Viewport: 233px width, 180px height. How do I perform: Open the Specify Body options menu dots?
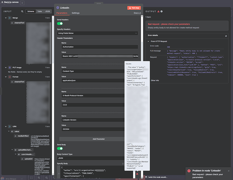click(123, 163)
